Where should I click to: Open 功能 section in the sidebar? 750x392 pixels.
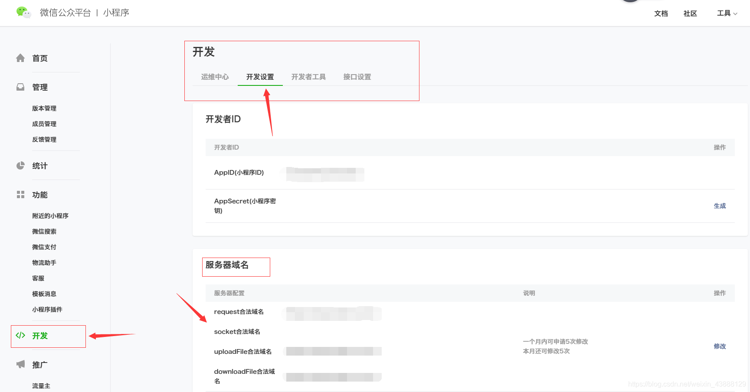tap(40, 195)
